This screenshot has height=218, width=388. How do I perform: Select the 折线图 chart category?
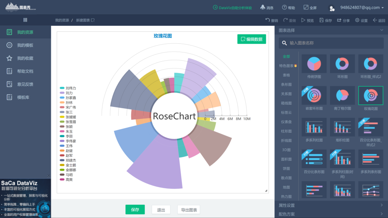[286, 141]
